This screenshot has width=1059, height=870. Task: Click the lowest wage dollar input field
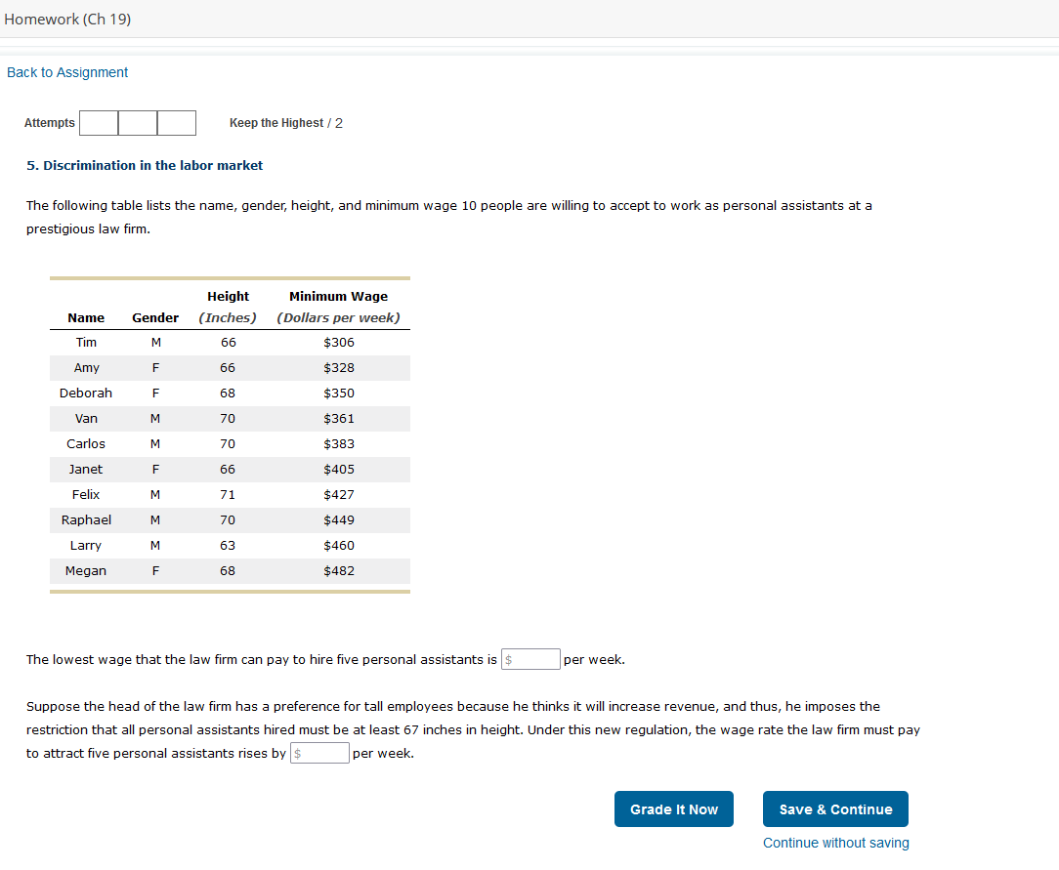click(530, 659)
